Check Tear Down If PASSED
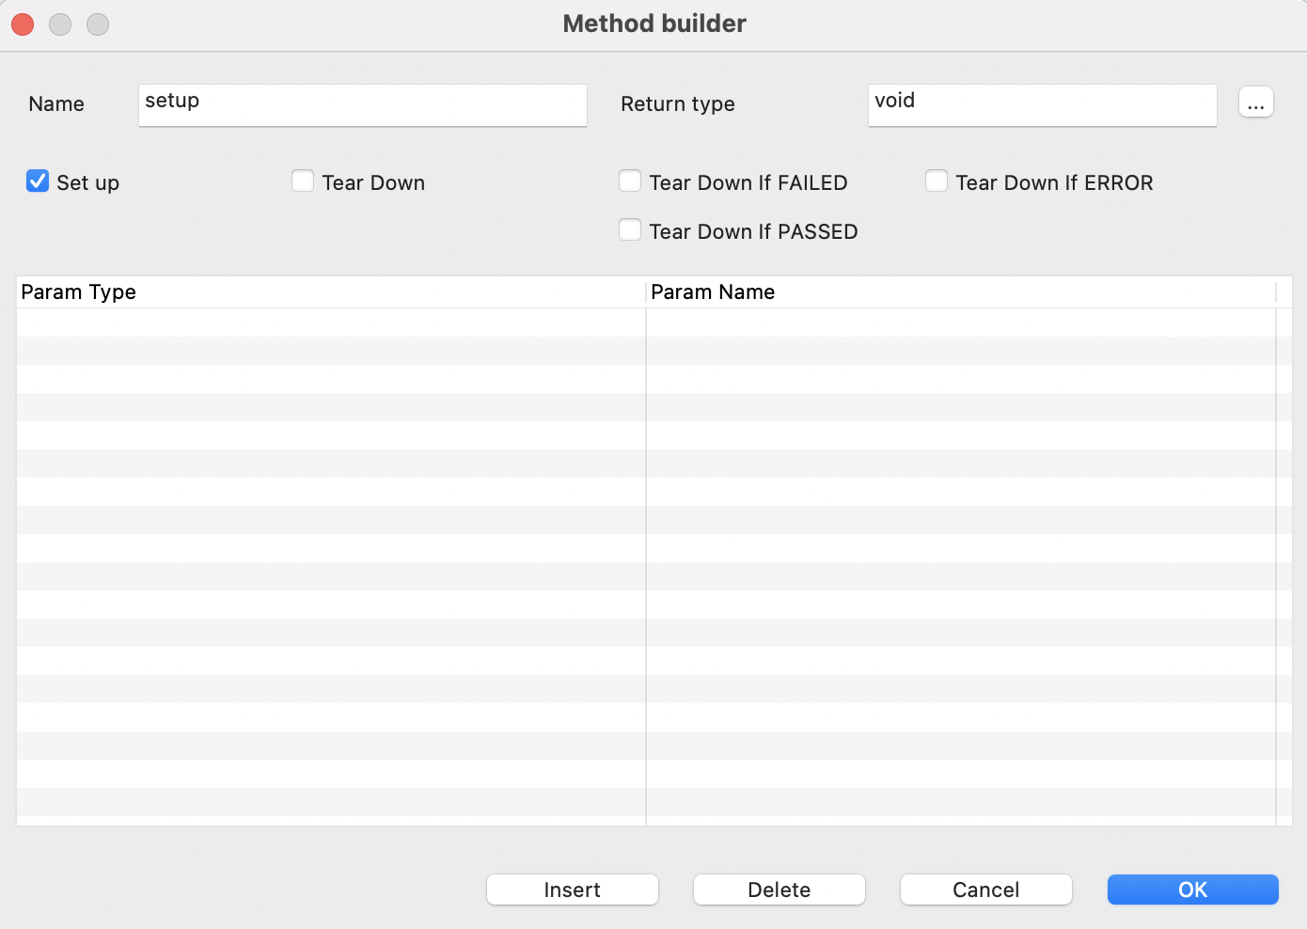1307x929 pixels. pos(630,228)
